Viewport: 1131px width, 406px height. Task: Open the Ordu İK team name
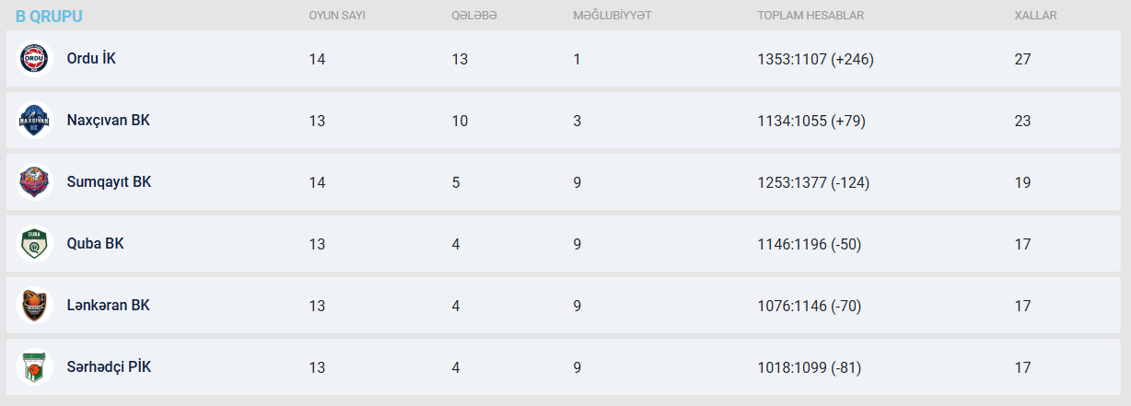91,59
